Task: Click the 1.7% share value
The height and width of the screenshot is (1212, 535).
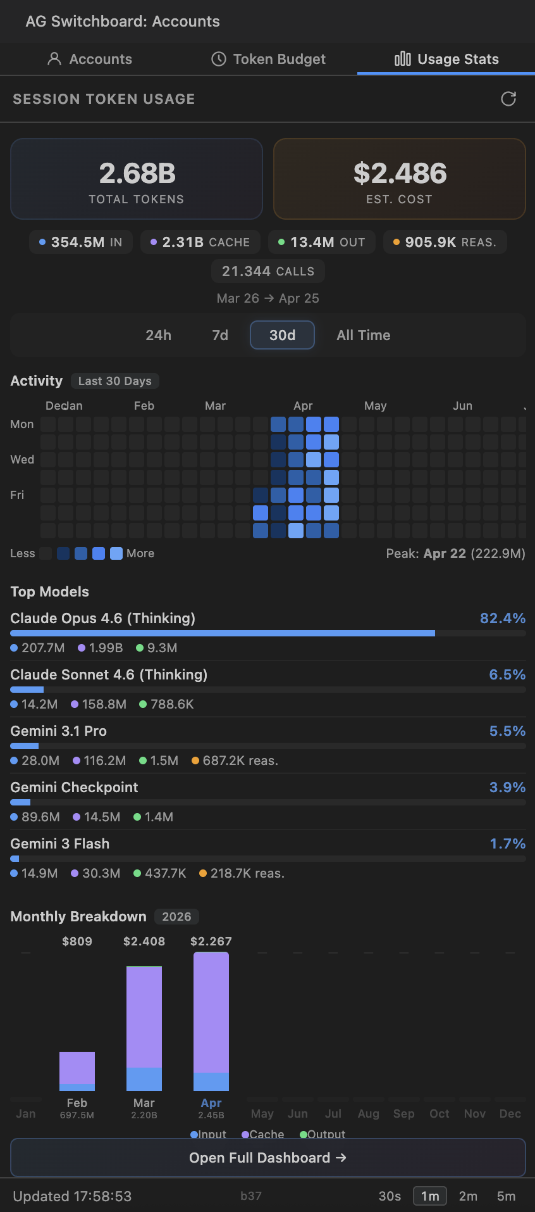Action: (x=508, y=843)
